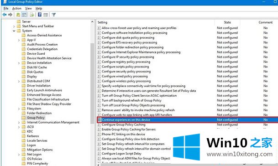Screen dimensions: 278x166
Task: Select the Kerberos folder
Action: point(33,136)
